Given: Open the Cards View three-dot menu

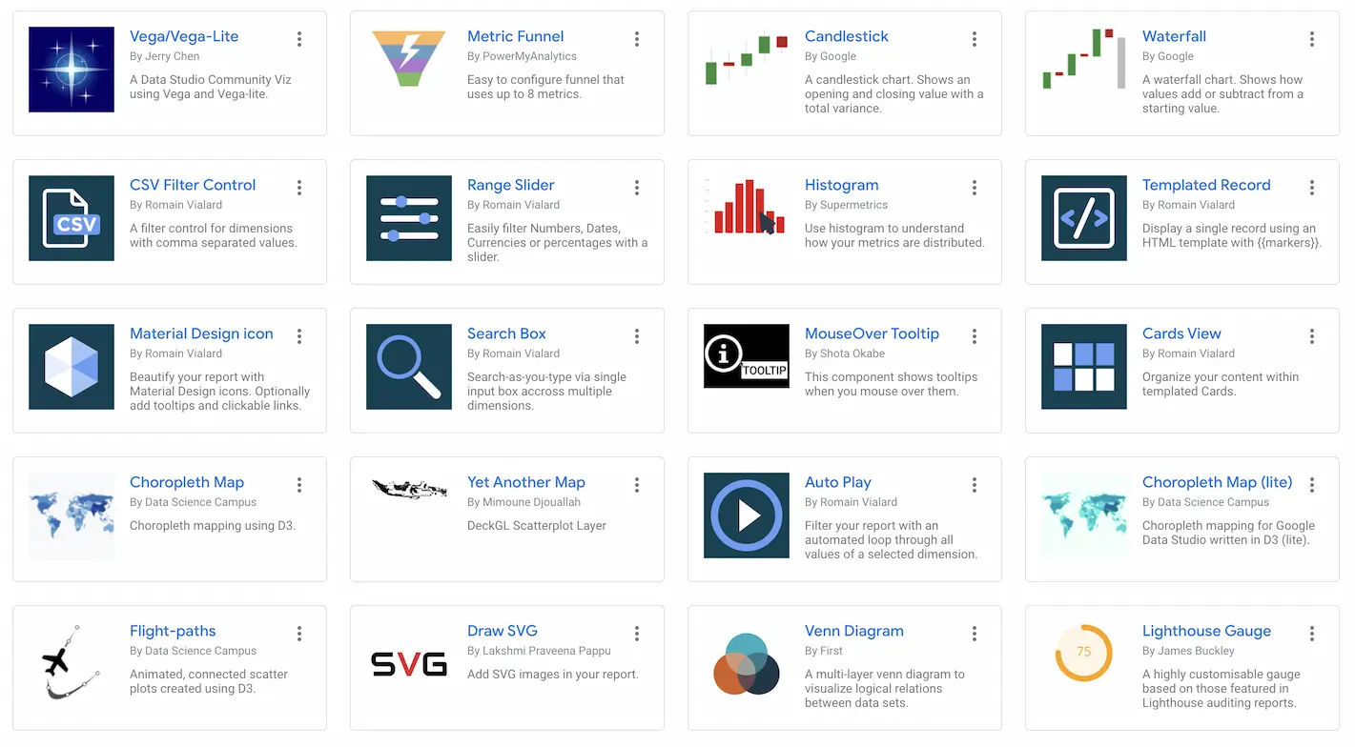Looking at the screenshot, I should (x=1312, y=336).
